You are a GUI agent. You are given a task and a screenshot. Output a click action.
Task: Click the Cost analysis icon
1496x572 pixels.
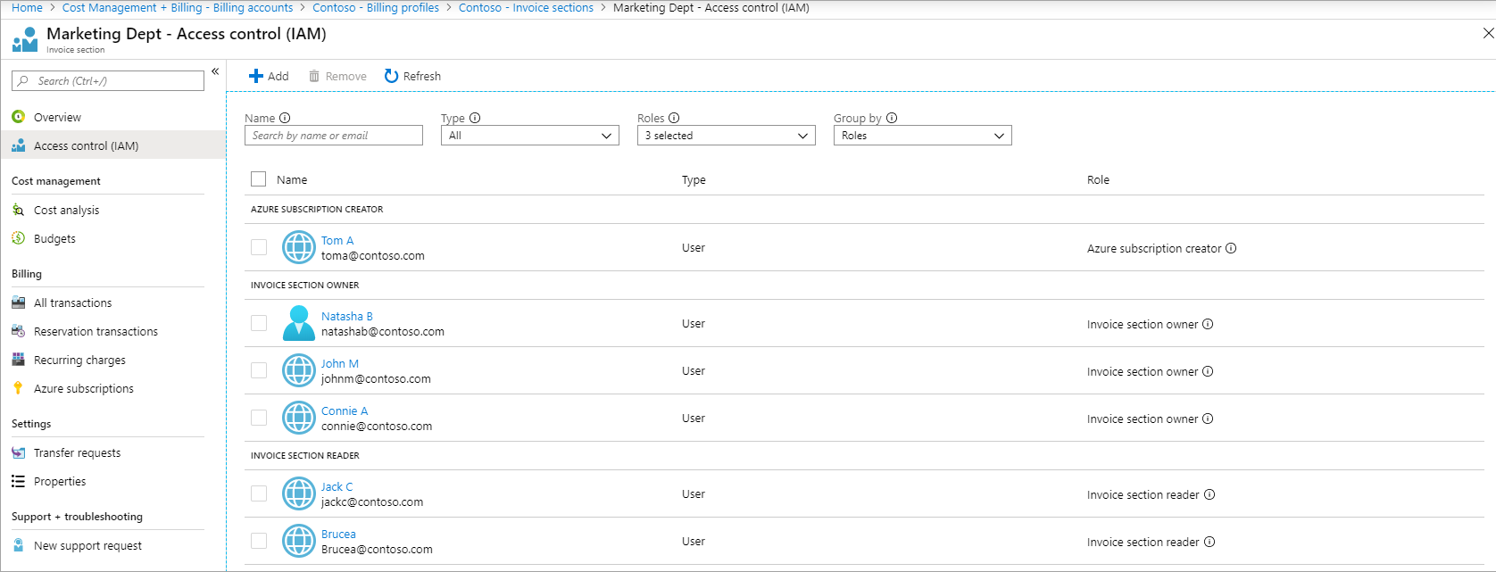pos(18,210)
